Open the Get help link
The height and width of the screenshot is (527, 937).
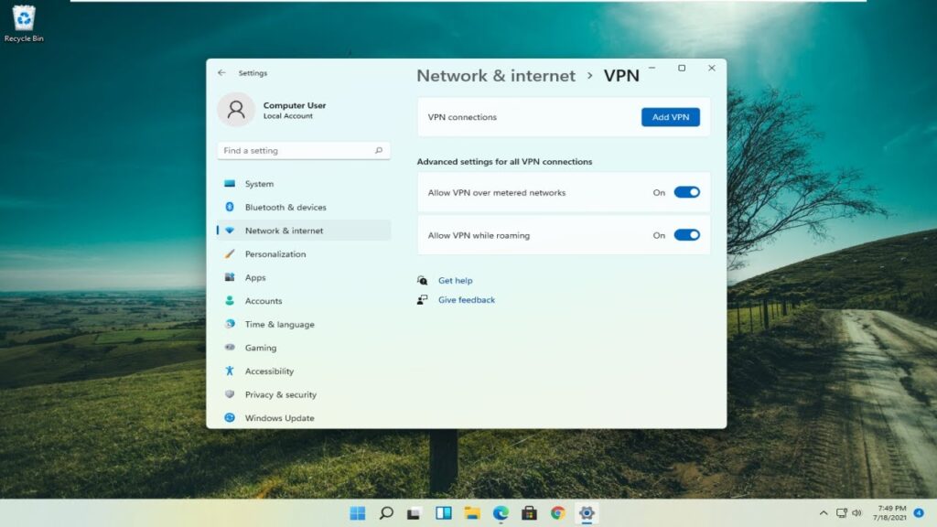(455, 281)
